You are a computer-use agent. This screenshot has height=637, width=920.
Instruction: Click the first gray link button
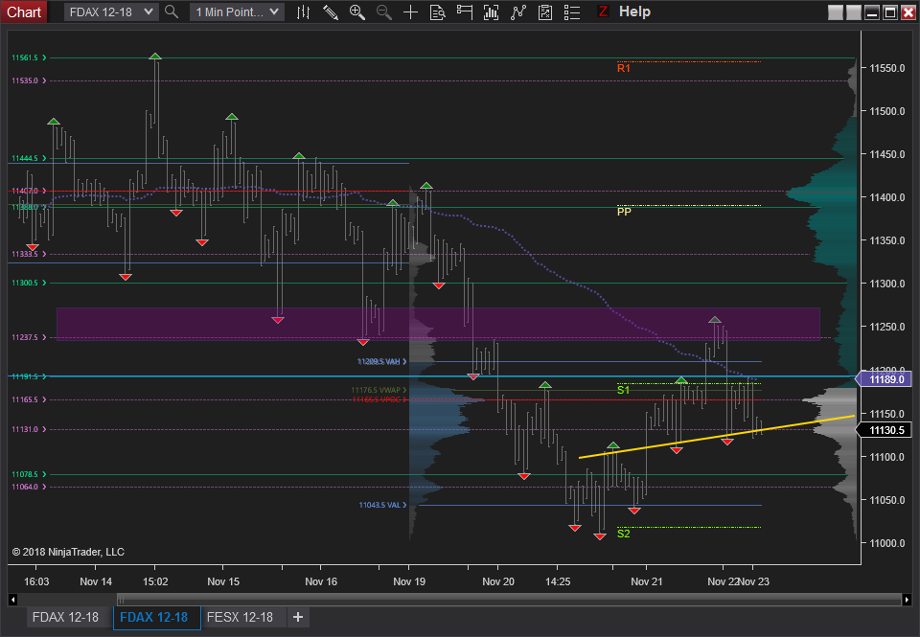[x=836, y=12]
